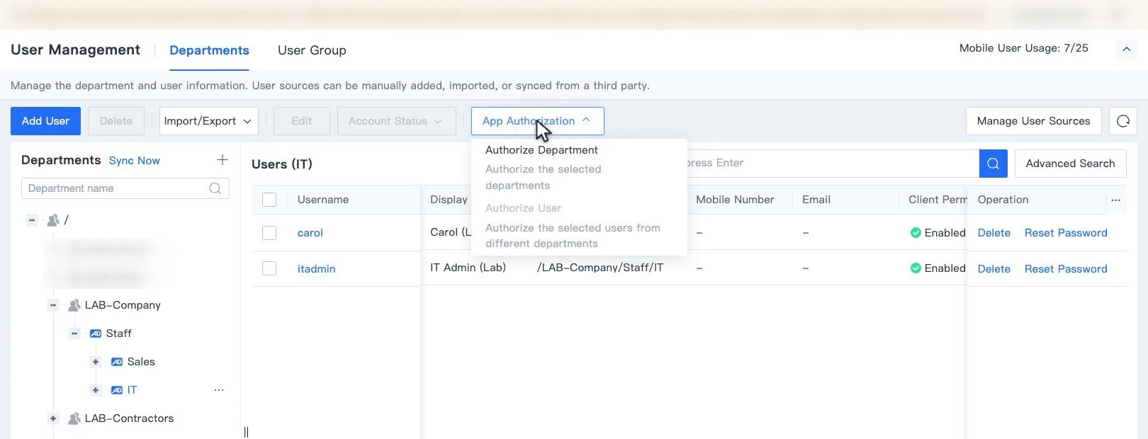1148x439 pixels.
Task: Click the Edit toolbar button
Action: (302, 121)
